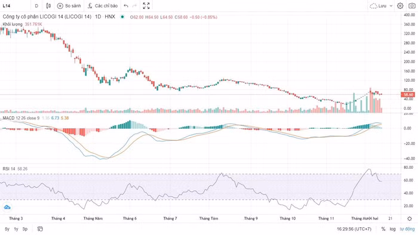The width and height of the screenshot is (418, 235).
Task: Undo the last chart action
Action: pos(126,5)
